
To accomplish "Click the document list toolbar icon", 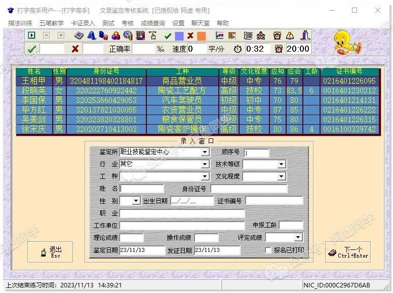I will pyautogui.click(x=248, y=35).
